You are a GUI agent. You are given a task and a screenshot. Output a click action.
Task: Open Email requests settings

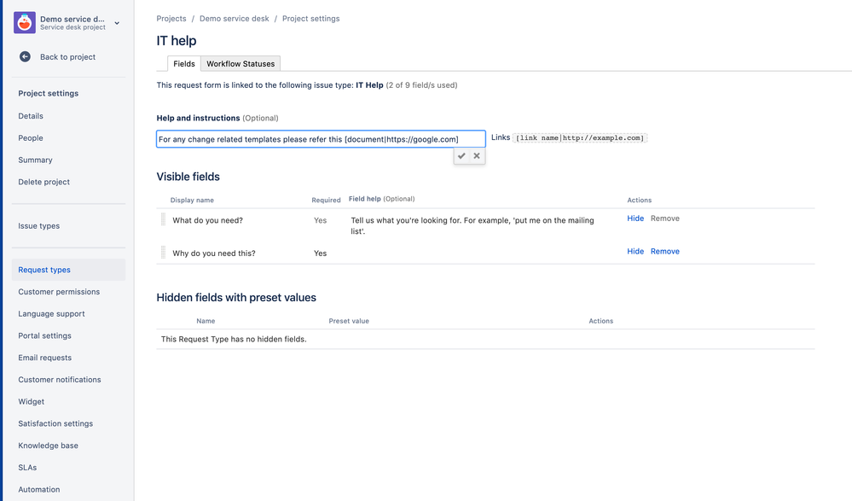[x=44, y=358]
